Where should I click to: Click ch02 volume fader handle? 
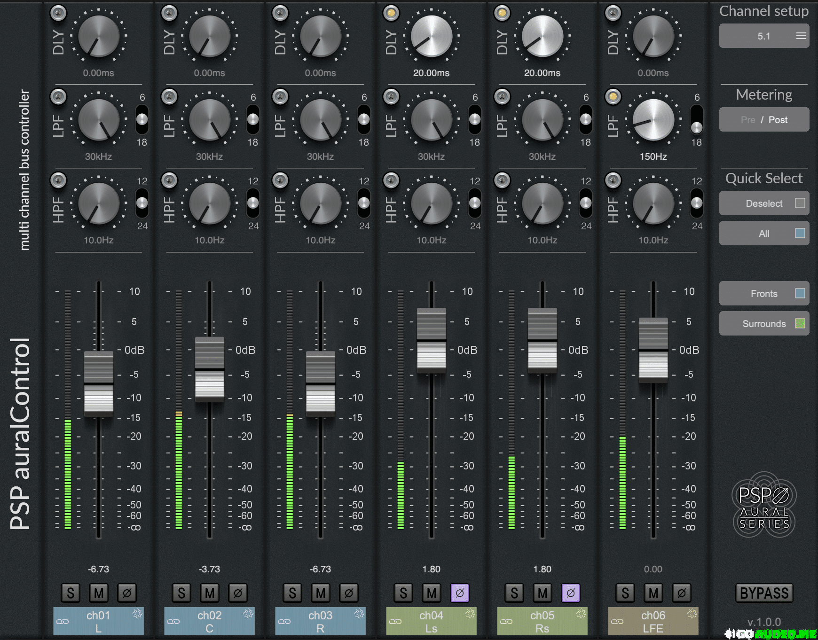click(x=210, y=370)
